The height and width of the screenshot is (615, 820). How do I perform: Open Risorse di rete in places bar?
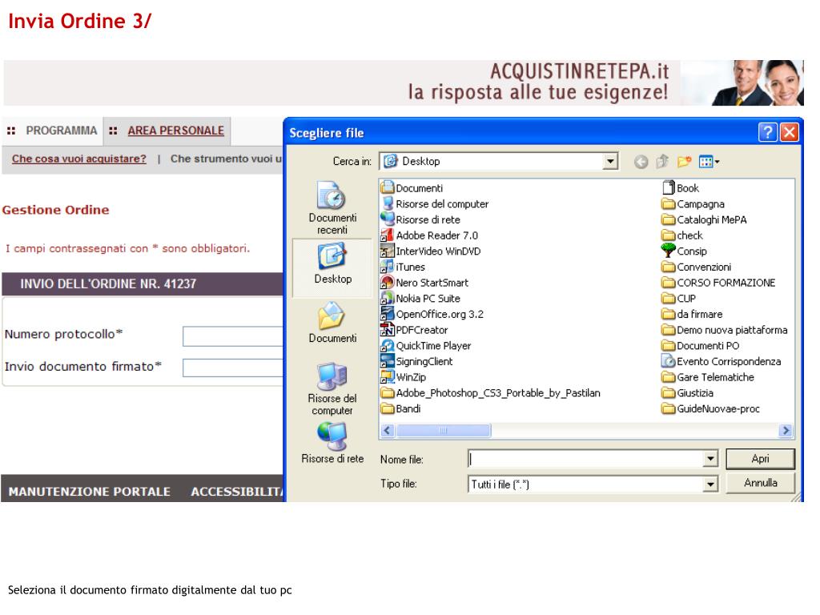(x=332, y=444)
